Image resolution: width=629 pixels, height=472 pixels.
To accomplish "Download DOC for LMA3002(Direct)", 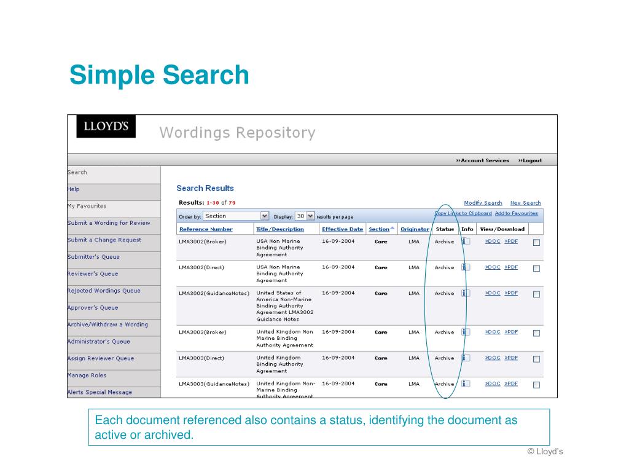I will click(x=493, y=267).
